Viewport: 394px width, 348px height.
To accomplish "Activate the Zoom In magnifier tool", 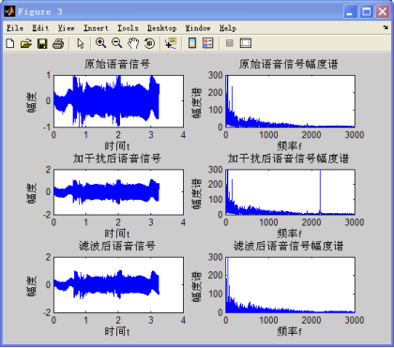I will pos(101,43).
